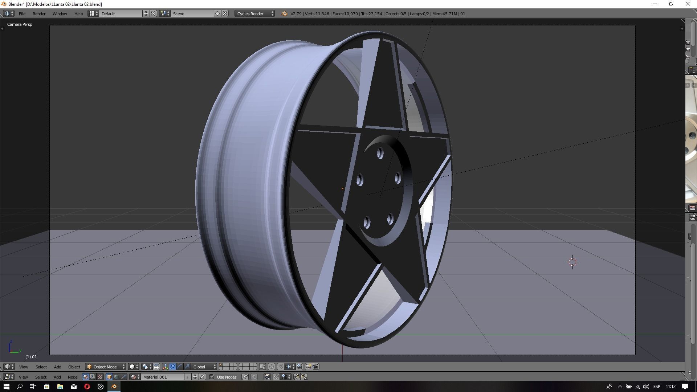The image size is (697, 392).
Task: Click the Material.001 name field
Action: [x=162, y=377]
